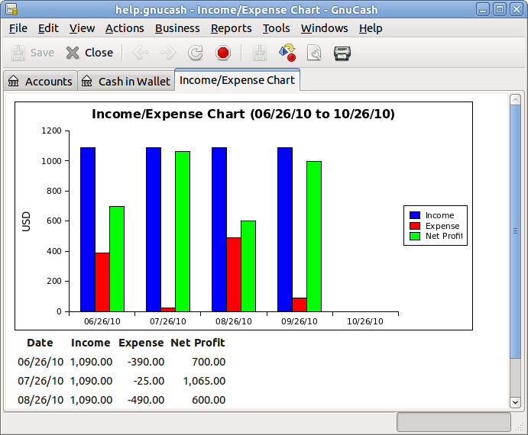Viewport: 528px width, 435px height.
Task: Close the report with the Close X icon
Action: [x=73, y=53]
